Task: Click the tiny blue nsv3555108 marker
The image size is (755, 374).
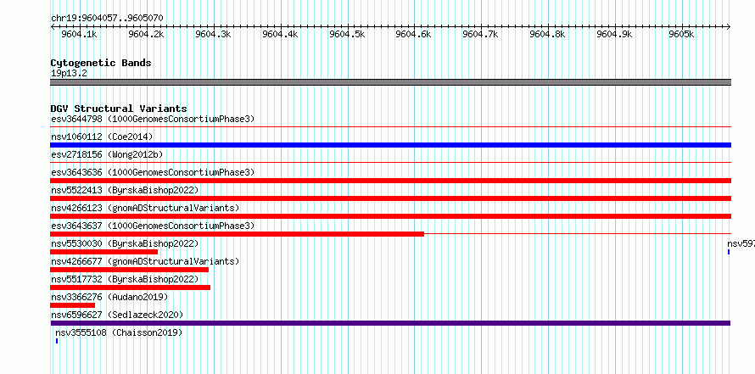Action: coord(57,341)
